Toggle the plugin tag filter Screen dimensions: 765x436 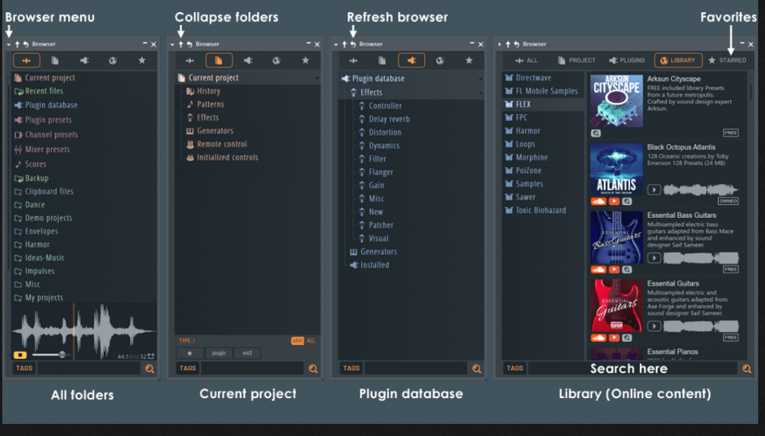[219, 353]
